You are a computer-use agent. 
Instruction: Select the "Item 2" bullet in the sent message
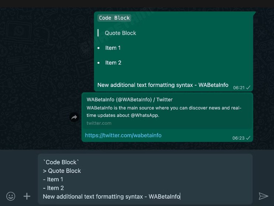click(x=113, y=63)
